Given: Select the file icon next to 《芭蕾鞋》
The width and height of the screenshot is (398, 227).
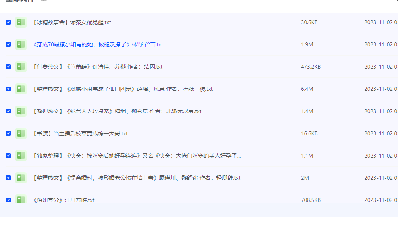Looking at the screenshot, I should (x=21, y=67).
